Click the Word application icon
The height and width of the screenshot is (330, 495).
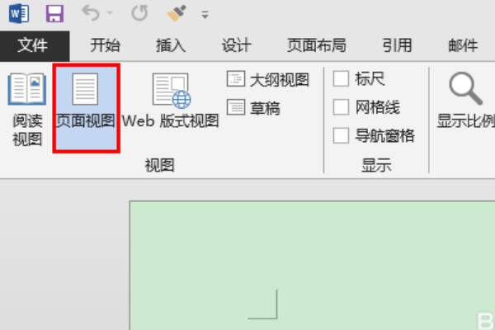19,13
